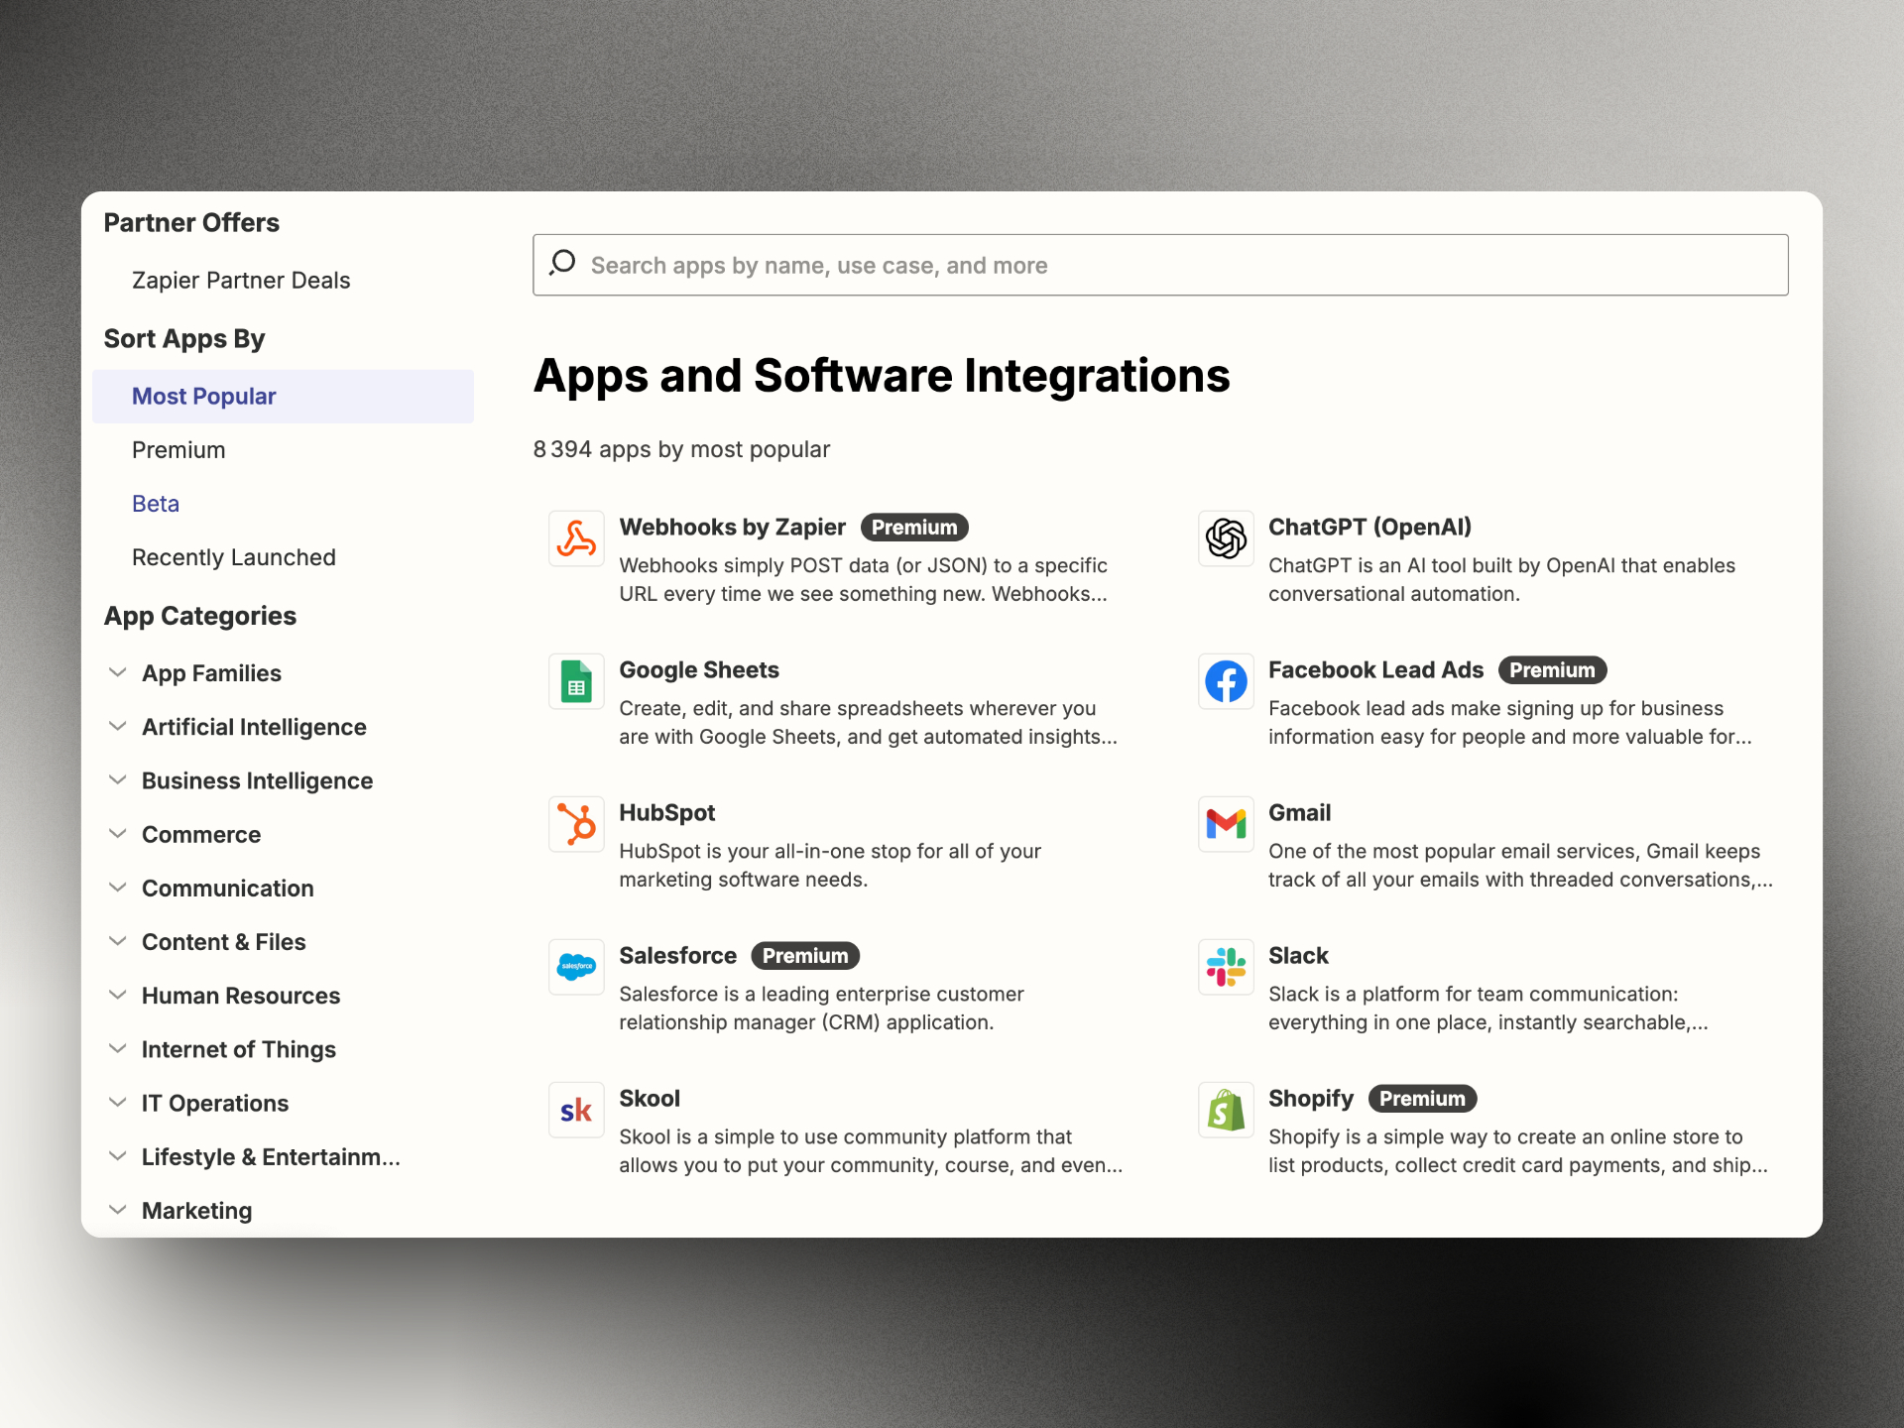Click the Premium badge next to Salesforce
1904x1428 pixels.
pos(805,955)
